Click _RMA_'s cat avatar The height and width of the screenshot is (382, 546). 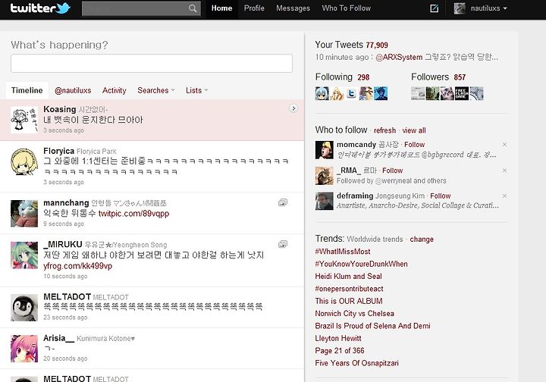pyautogui.click(x=325, y=176)
